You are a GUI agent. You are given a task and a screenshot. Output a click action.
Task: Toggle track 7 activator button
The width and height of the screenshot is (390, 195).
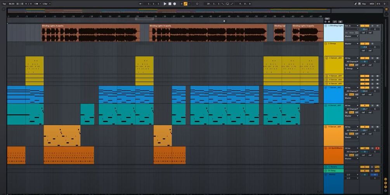click(x=365, y=88)
